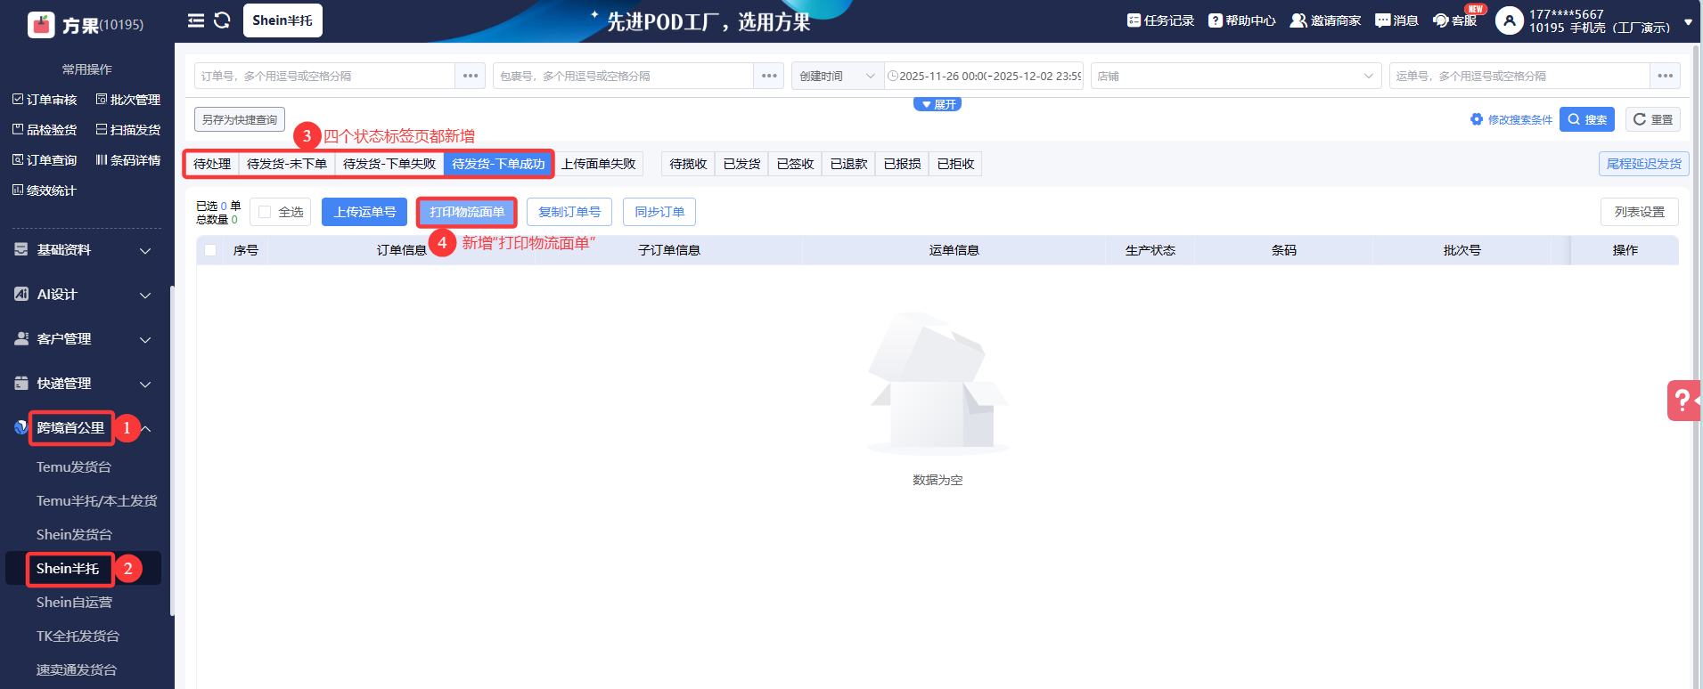The height and width of the screenshot is (689, 1703).
Task: Click the user avatar icon
Action: pos(1509,20)
